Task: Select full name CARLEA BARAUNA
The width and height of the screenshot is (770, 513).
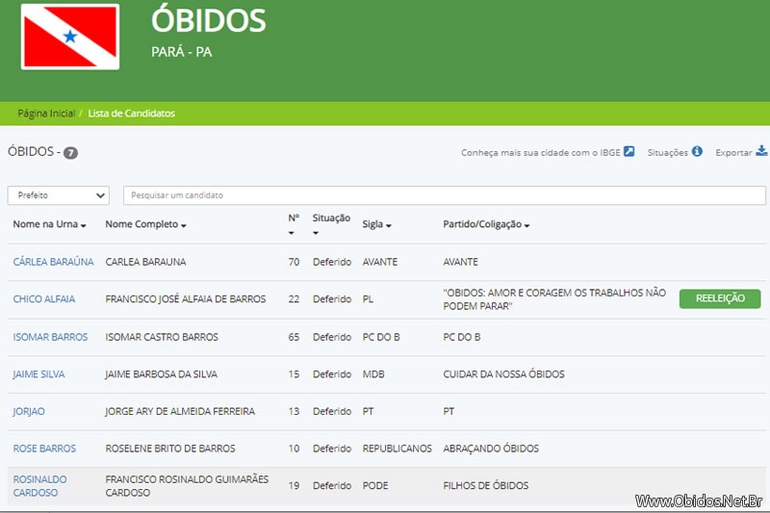Action: pyautogui.click(x=146, y=262)
